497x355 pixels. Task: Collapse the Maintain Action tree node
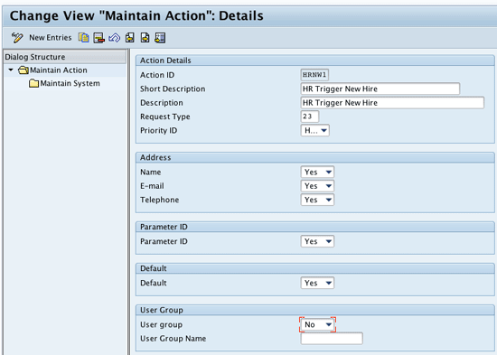(11, 70)
